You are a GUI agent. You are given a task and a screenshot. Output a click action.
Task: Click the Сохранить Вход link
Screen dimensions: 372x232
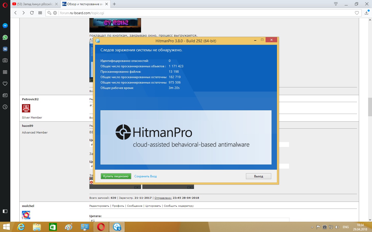[145, 176]
